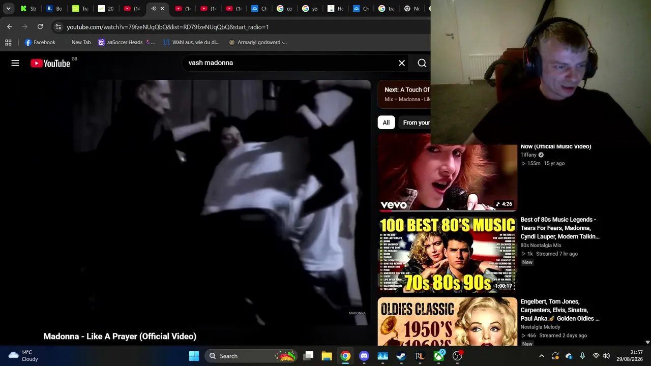Switch to the Google 'se' tab
The image size is (651, 366).
tap(310, 9)
